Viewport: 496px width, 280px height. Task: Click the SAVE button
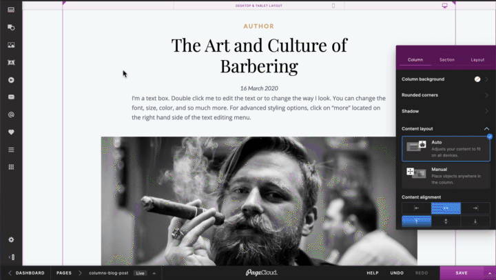[x=462, y=272]
